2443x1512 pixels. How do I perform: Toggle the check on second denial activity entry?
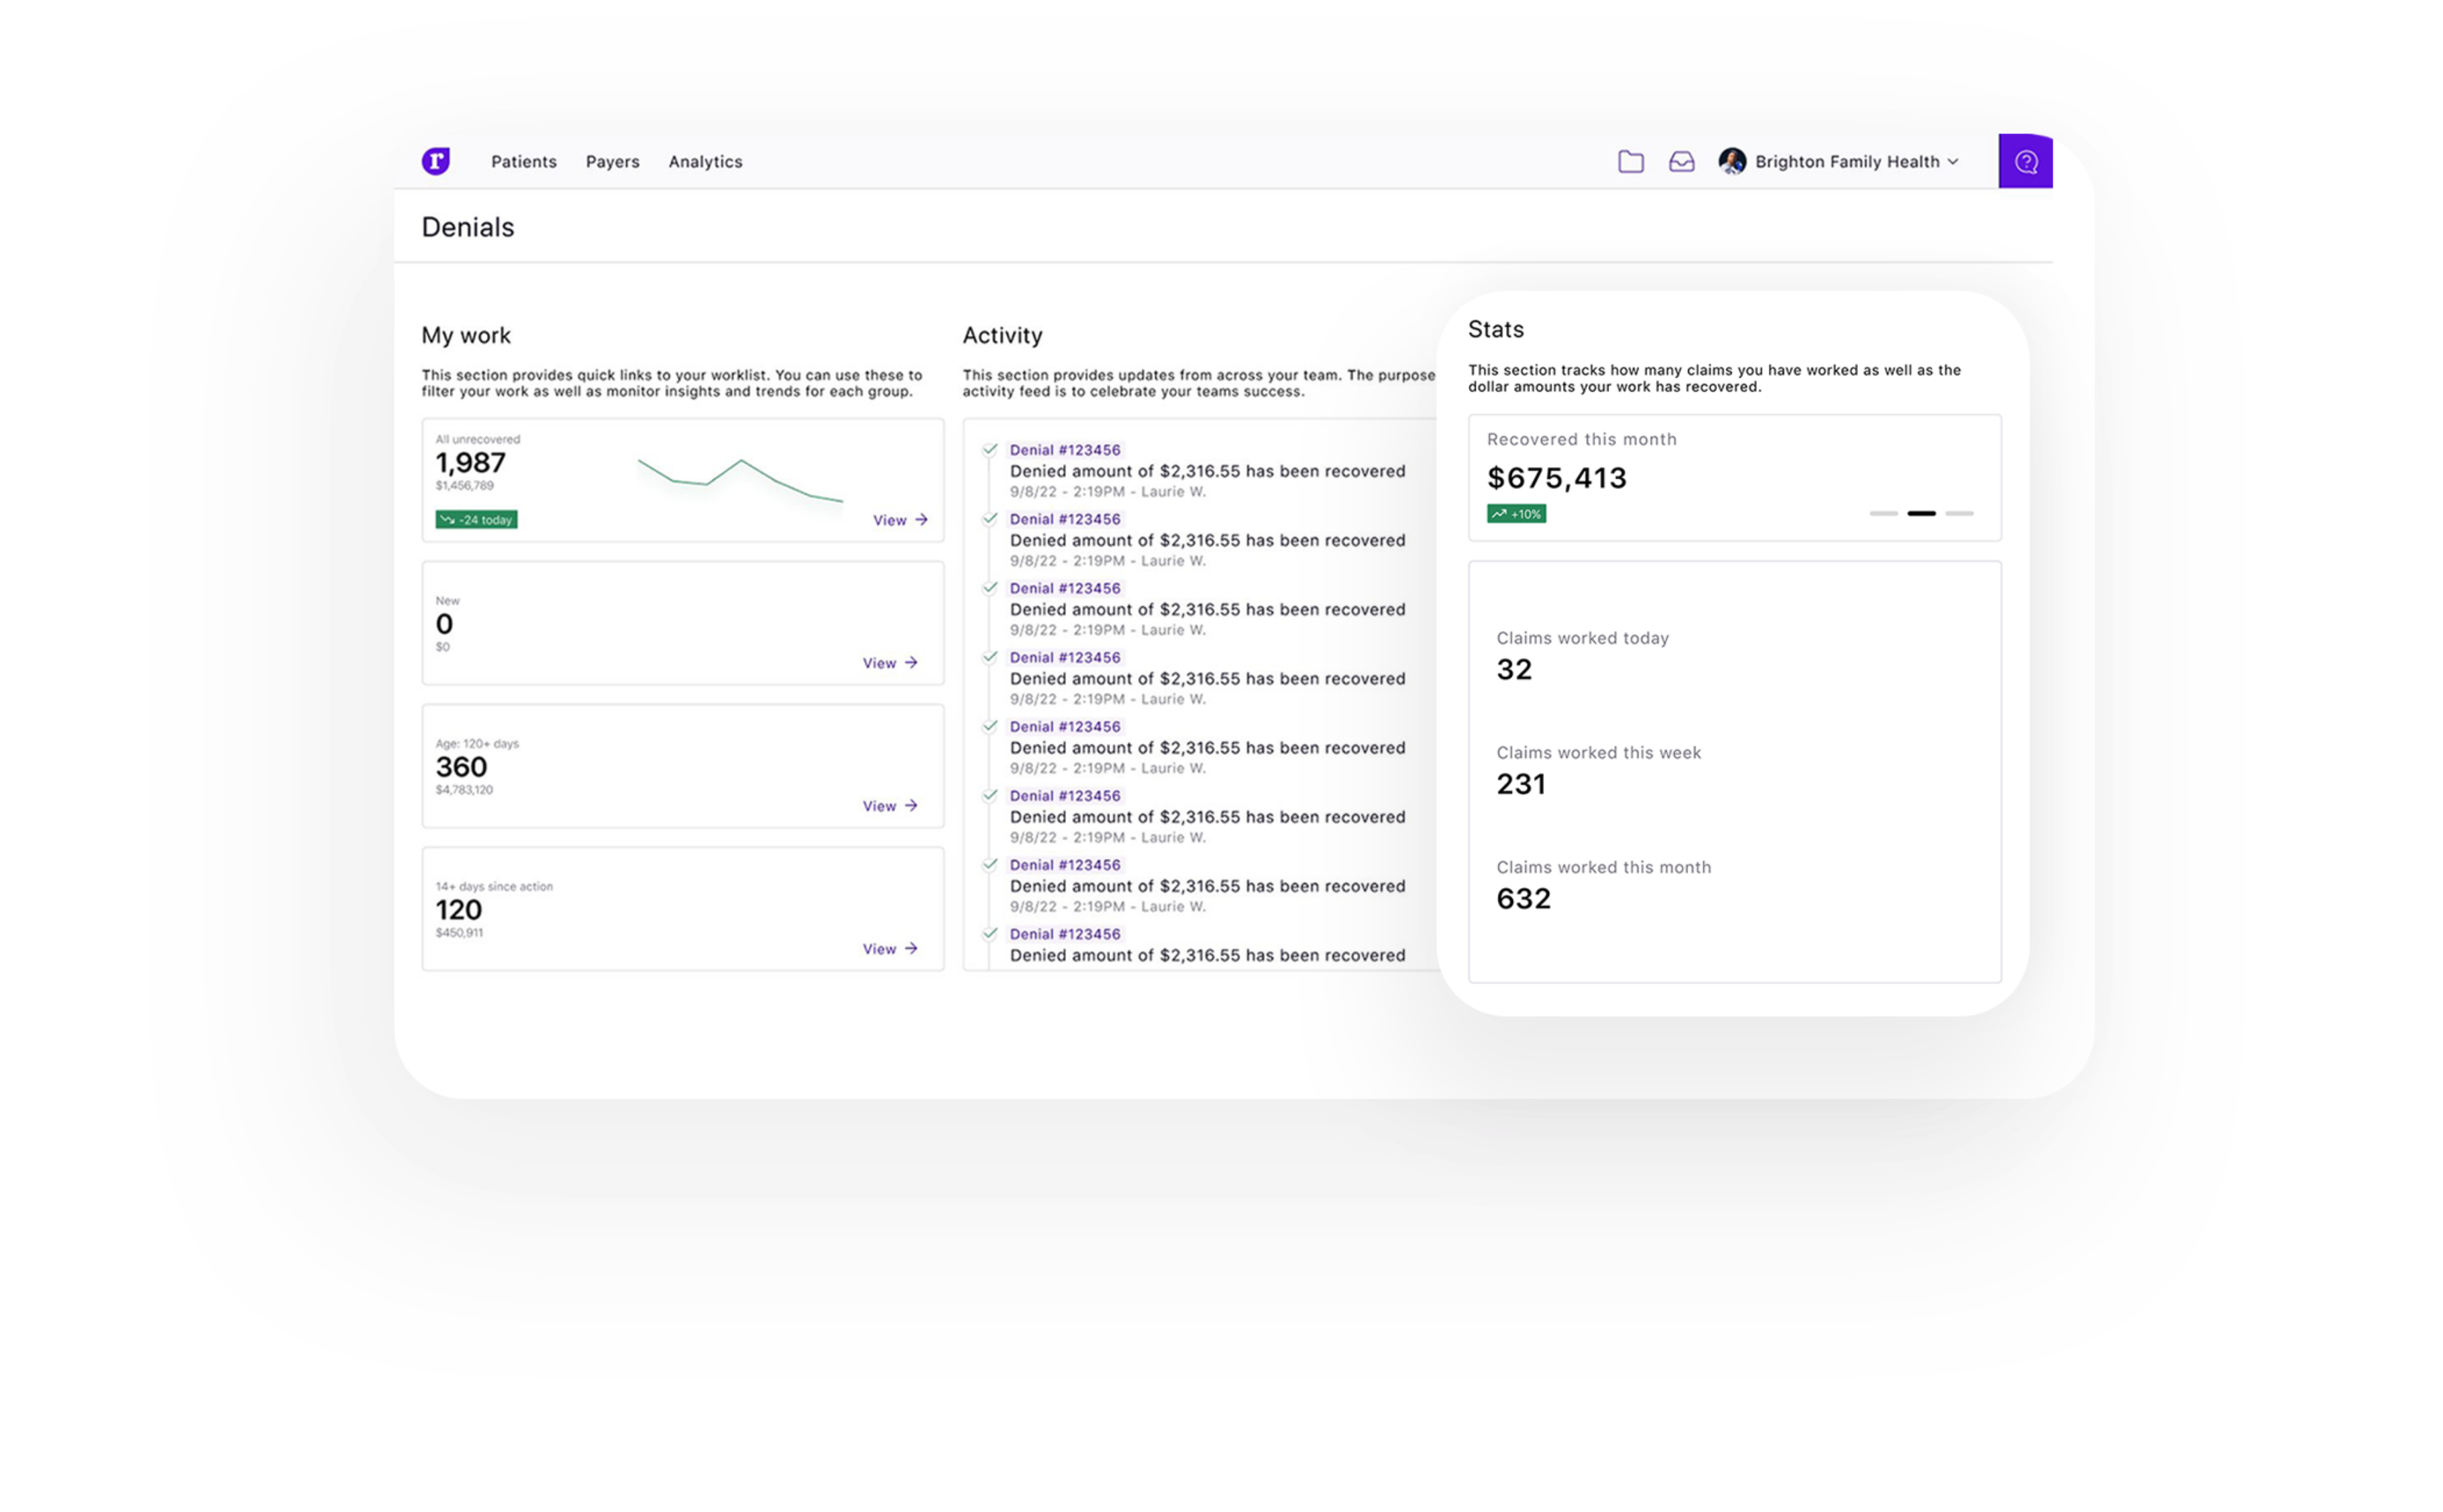pyautogui.click(x=990, y=518)
